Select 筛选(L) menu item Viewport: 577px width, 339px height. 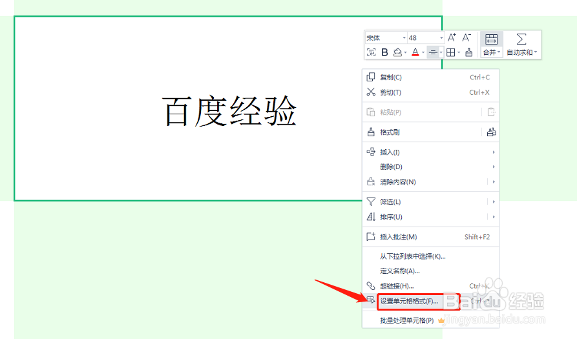point(430,202)
